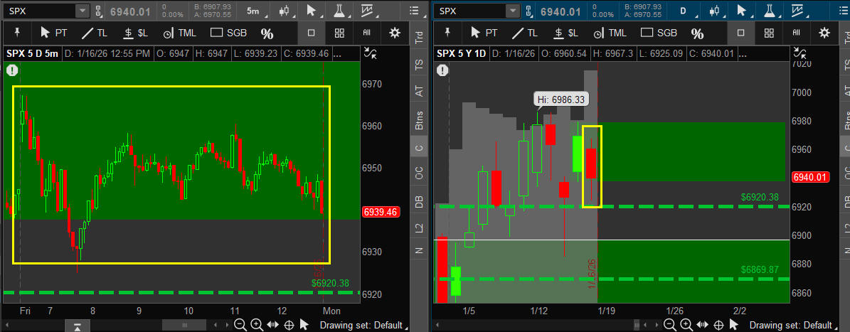Select the trendline (TL) tool in left chart

[95, 33]
